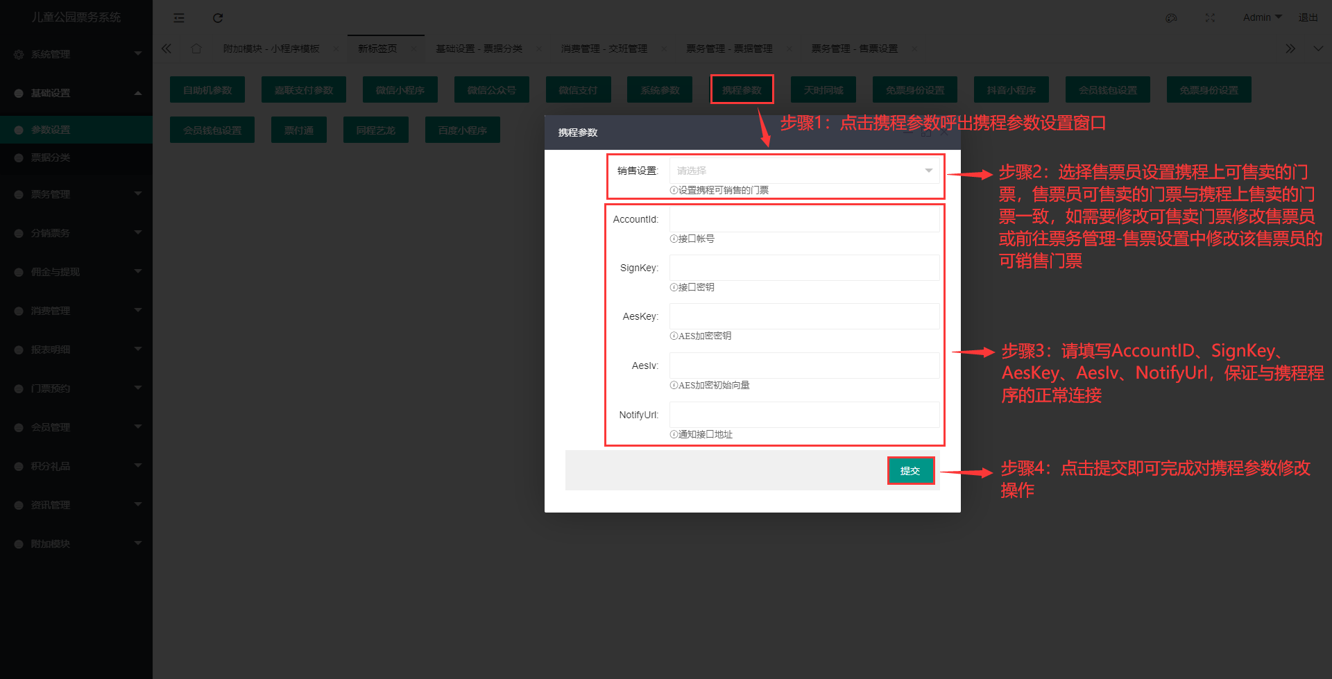The image size is (1332, 679).
Task: Select 参数设置 in the sidebar
Action: tap(76, 130)
